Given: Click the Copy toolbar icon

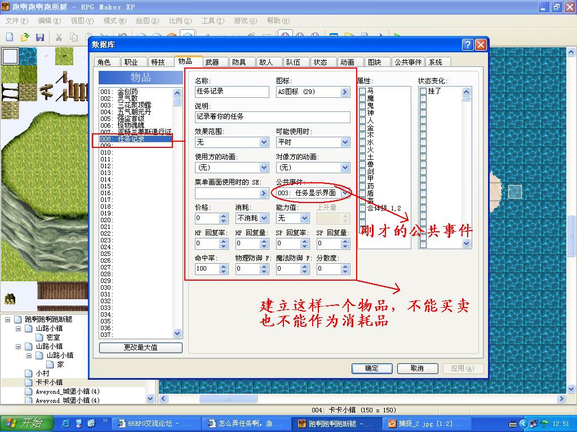Looking at the screenshot, I should click(x=74, y=37).
